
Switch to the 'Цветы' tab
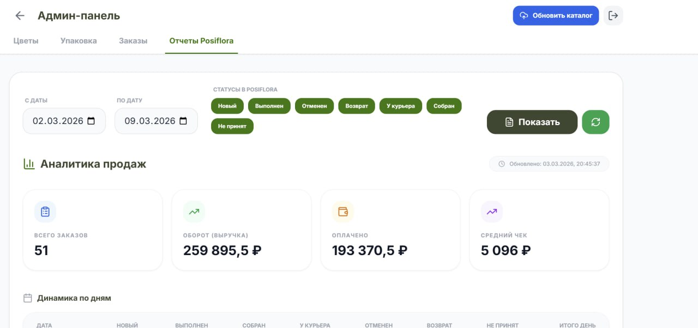(26, 41)
